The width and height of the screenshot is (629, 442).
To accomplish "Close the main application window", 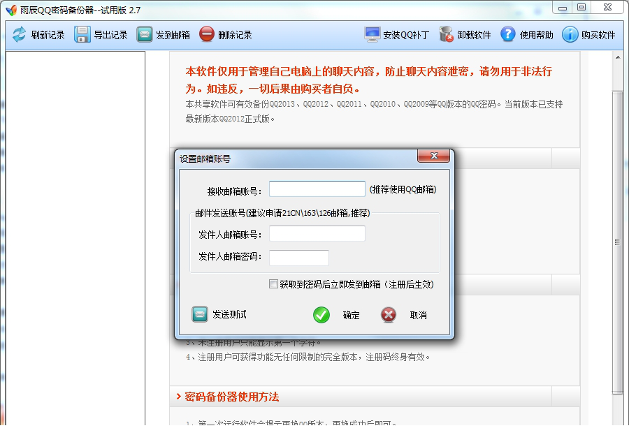I will (x=608, y=8).
